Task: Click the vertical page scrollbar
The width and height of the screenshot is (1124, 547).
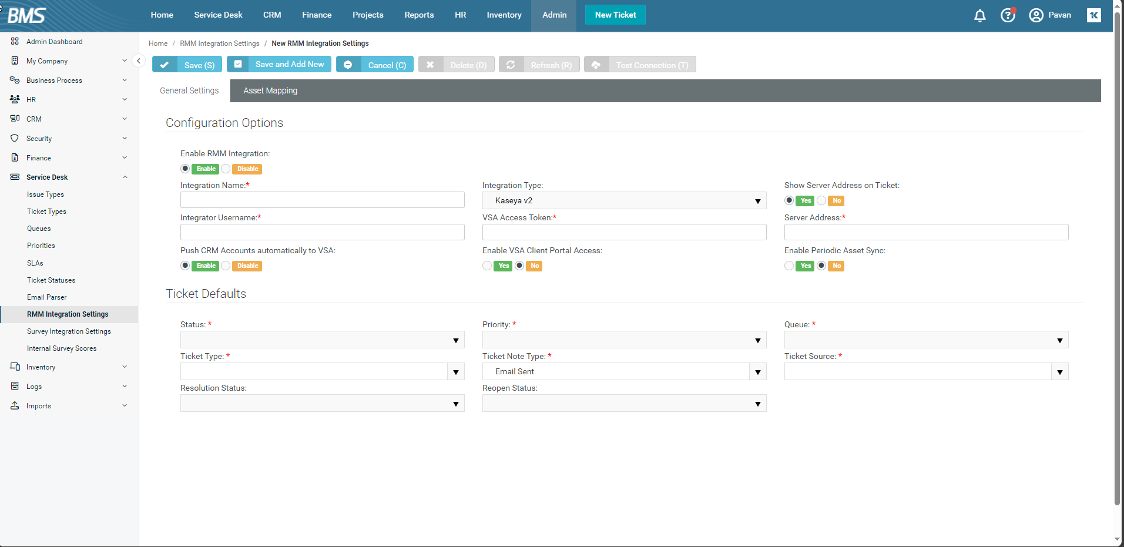Action: (1117, 259)
